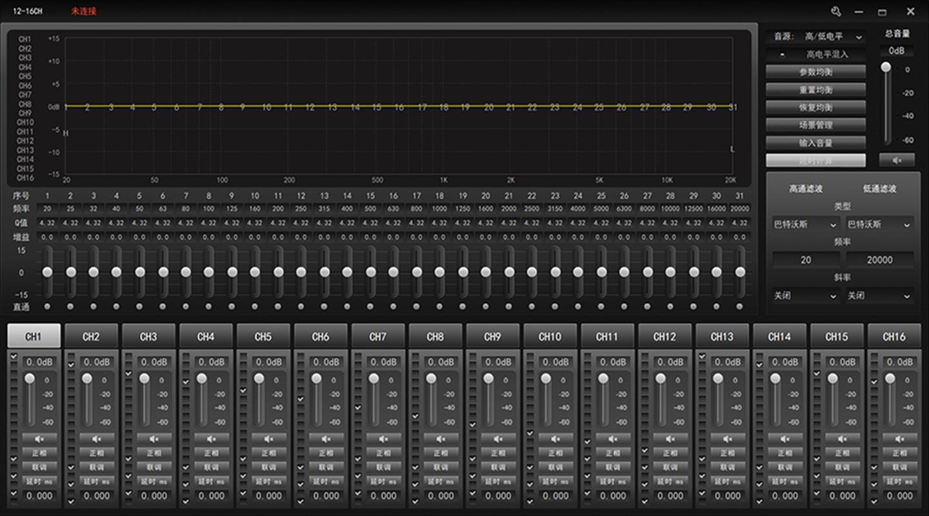Toggle 直通 bypass dot for band 18
The image size is (929, 516).
[x=439, y=307]
